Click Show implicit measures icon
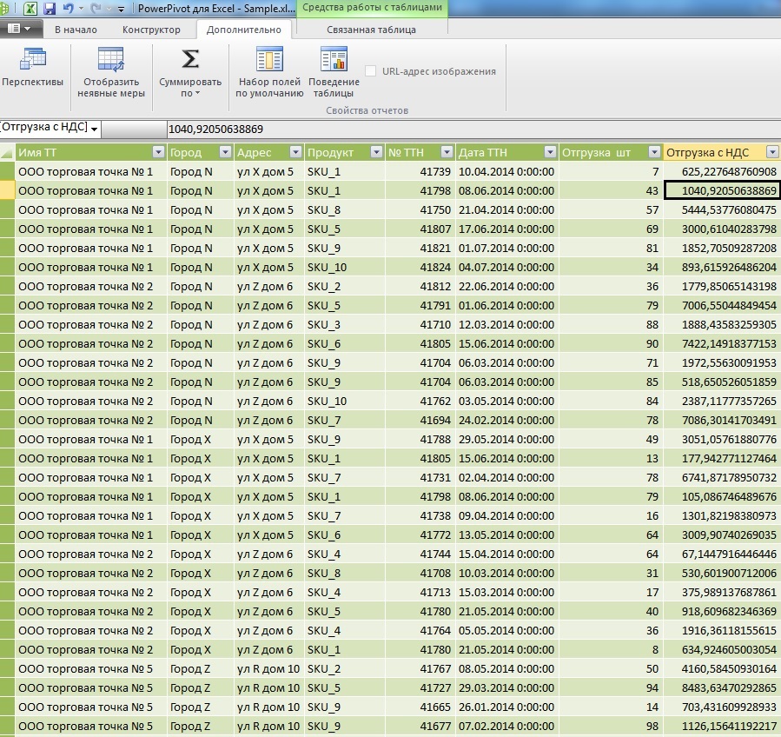This screenshot has width=781, height=737. (x=110, y=59)
